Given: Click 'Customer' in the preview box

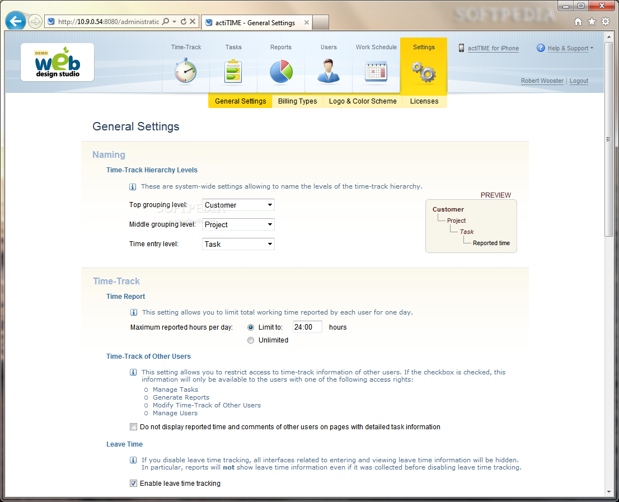Looking at the screenshot, I should click(x=448, y=209).
